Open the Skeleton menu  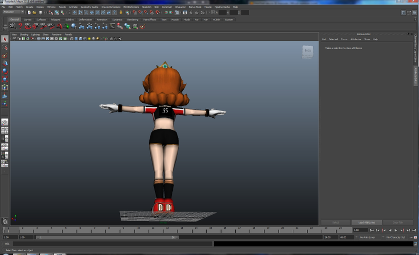(x=147, y=7)
